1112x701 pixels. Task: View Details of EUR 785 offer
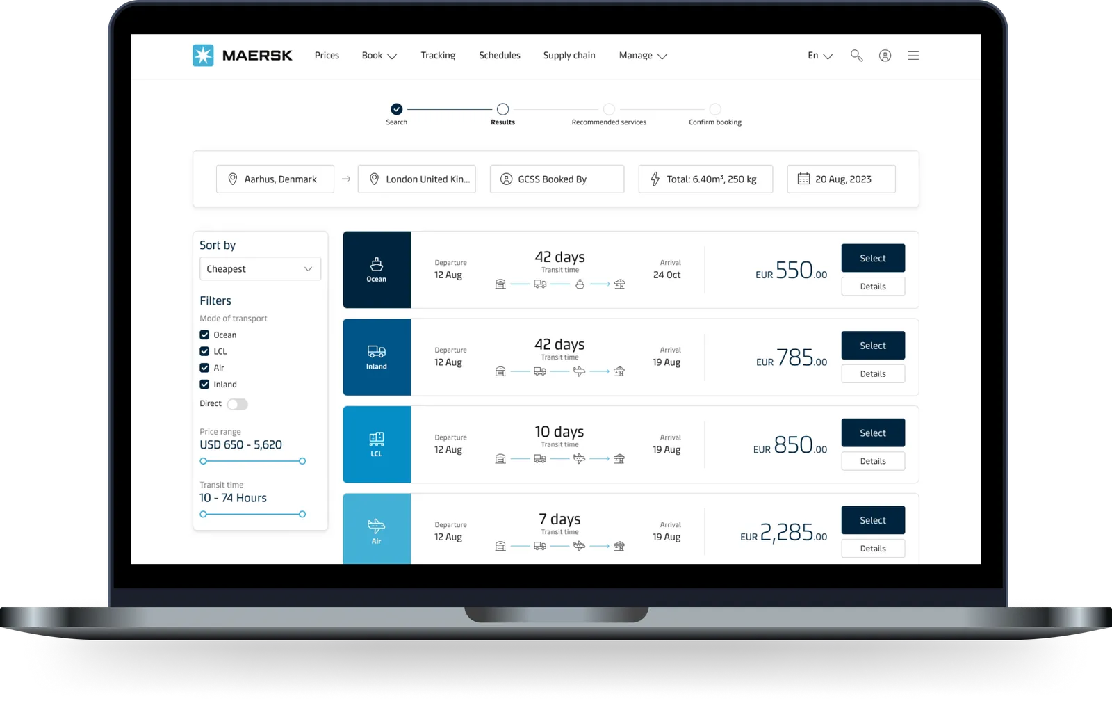pyautogui.click(x=873, y=373)
